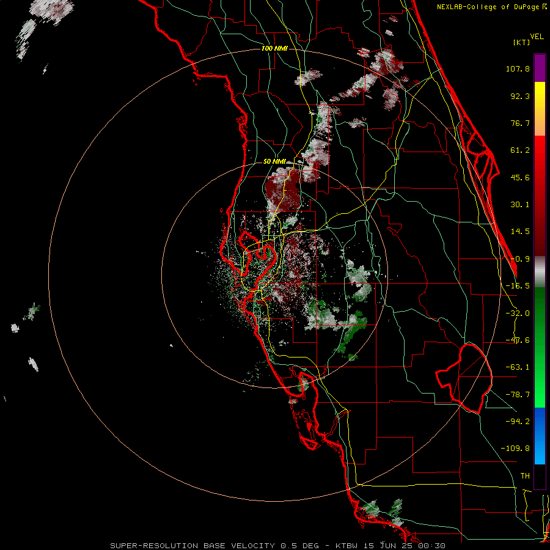This screenshot has height=550, width=550.
Task: Click the Super-Resolution Base Velocity caption
Action: pyautogui.click(x=278, y=546)
